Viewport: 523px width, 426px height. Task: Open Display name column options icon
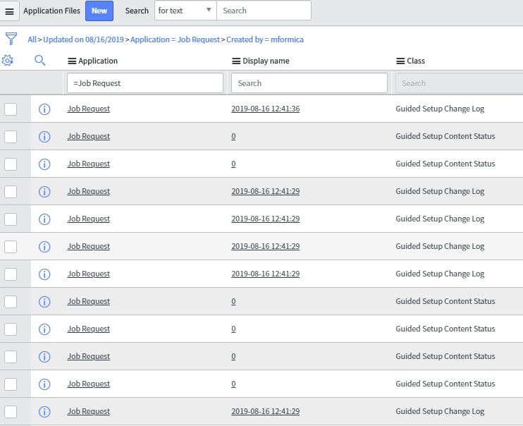(x=236, y=61)
